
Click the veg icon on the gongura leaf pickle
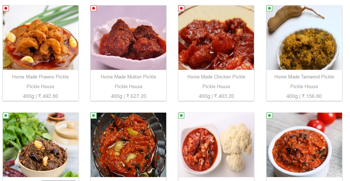6,116
